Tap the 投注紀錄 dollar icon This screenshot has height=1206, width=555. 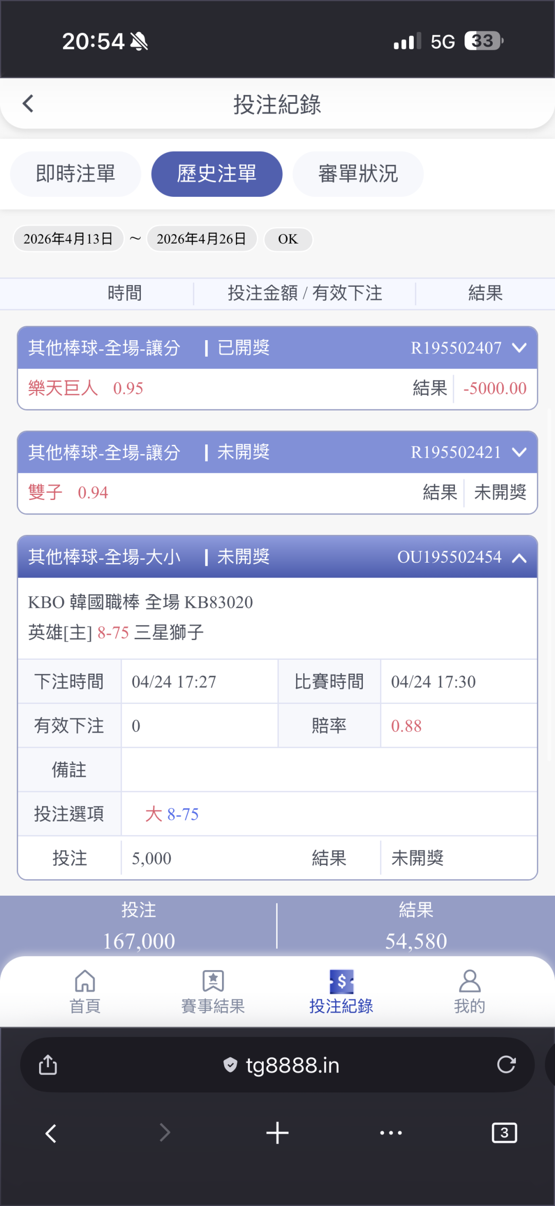click(341, 981)
